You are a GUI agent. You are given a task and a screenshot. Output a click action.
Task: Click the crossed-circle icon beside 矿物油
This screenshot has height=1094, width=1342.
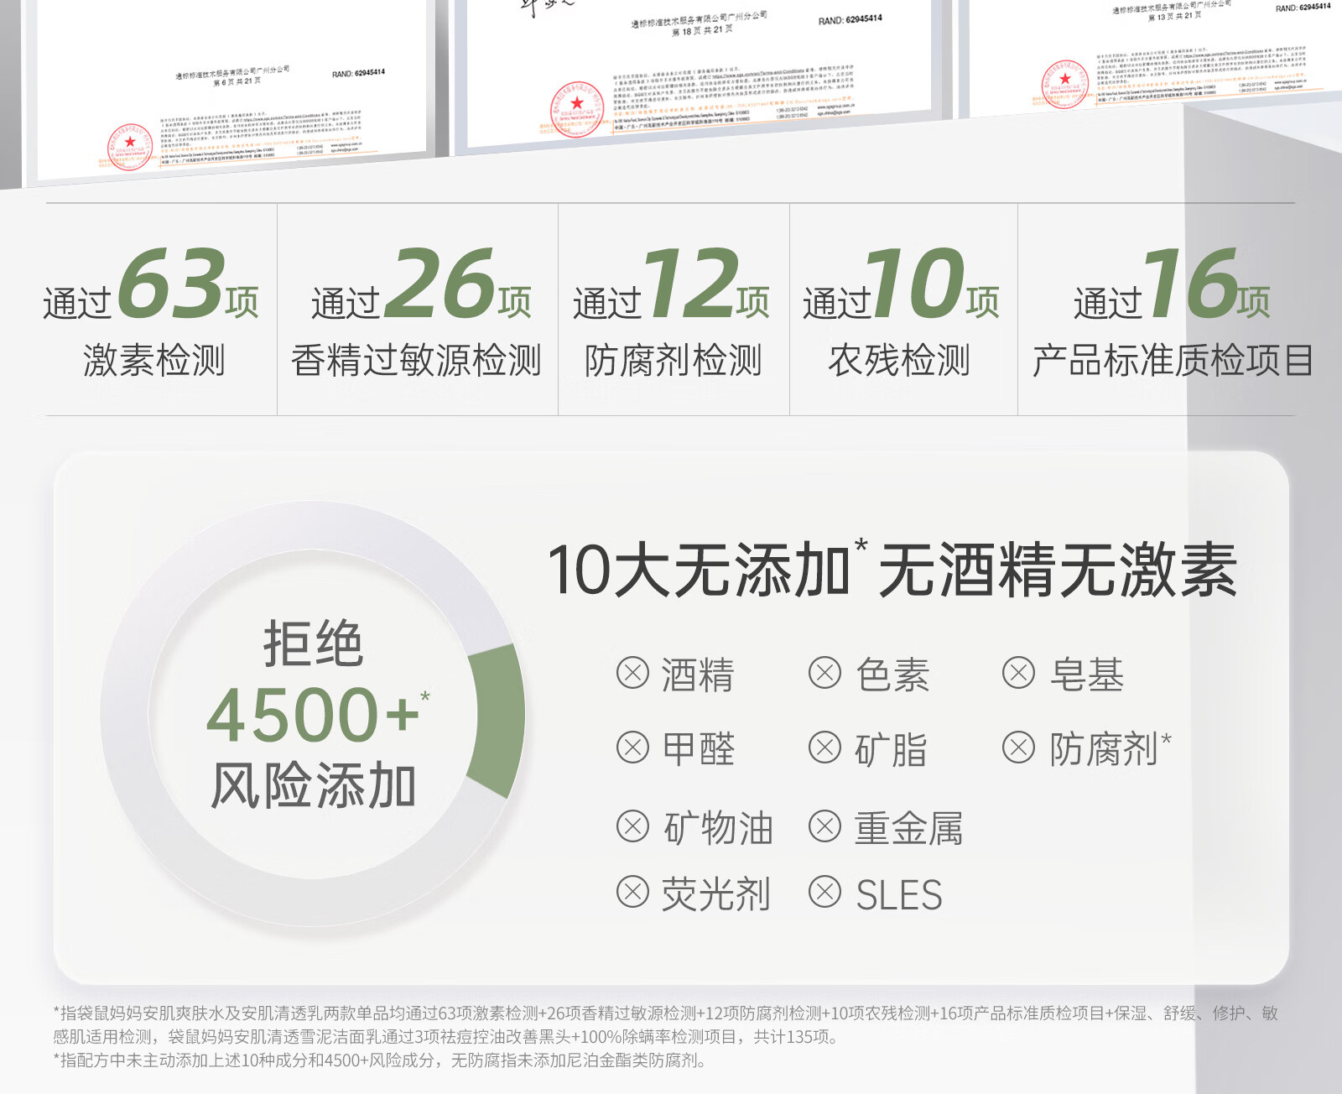pyautogui.click(x=632, y=826)
